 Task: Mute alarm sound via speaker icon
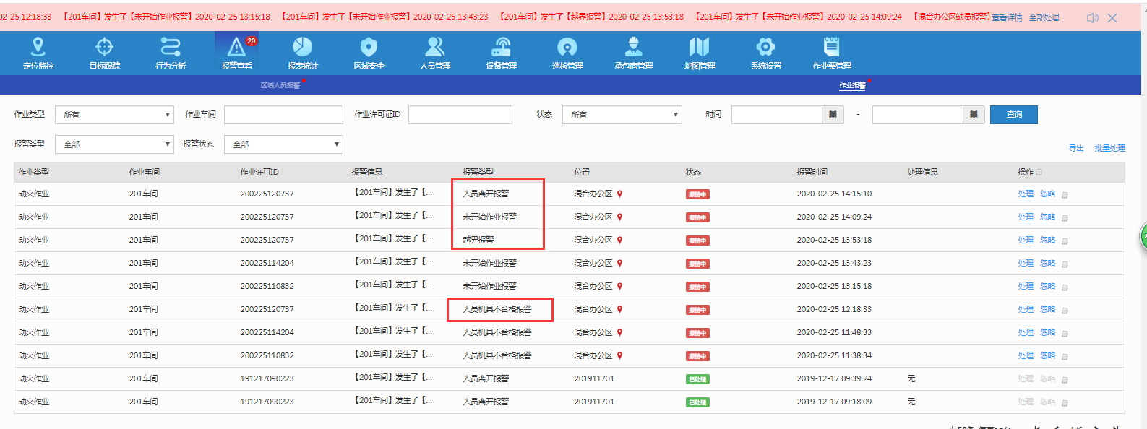[1092, 18]
